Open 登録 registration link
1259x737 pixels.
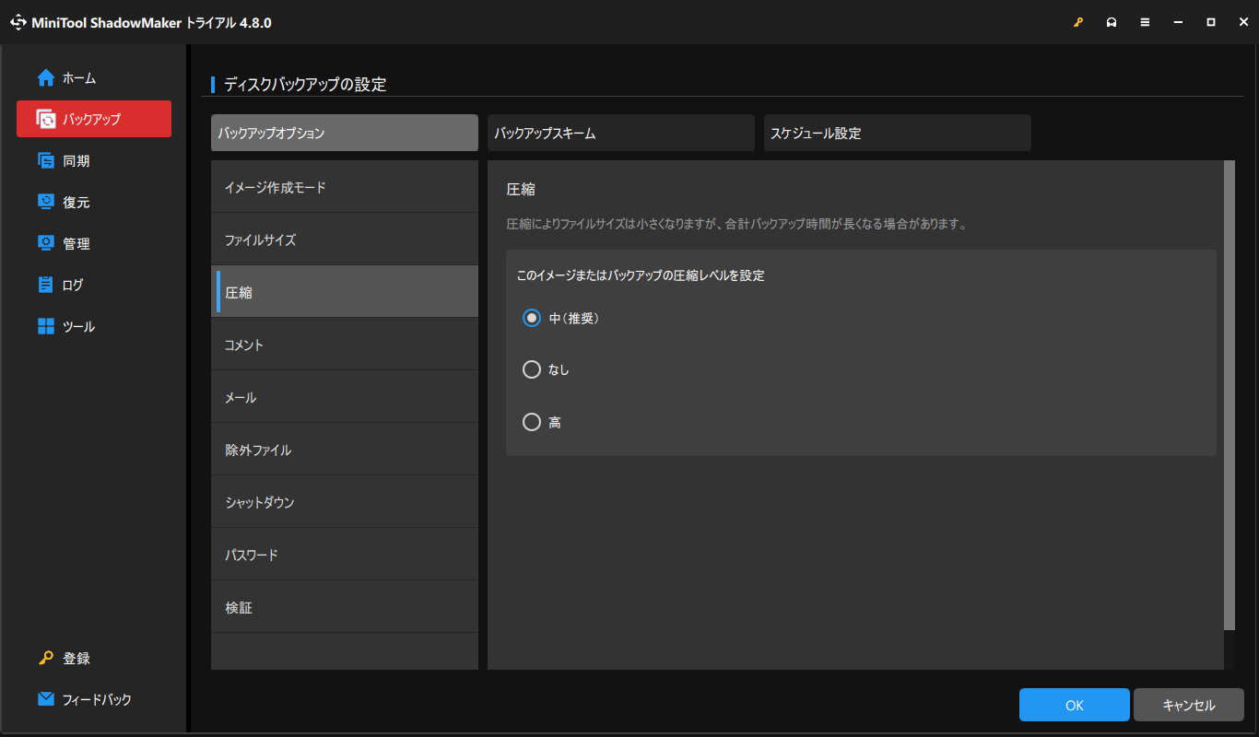76,658
